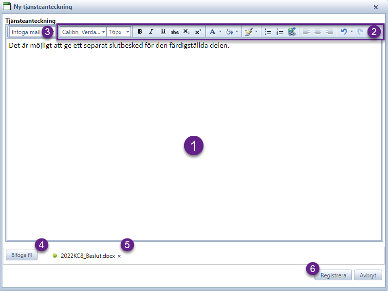This screenshot has height=291, width=388.
Task: Open the Infoga mall template dropdown
Action: pos(32,32)
